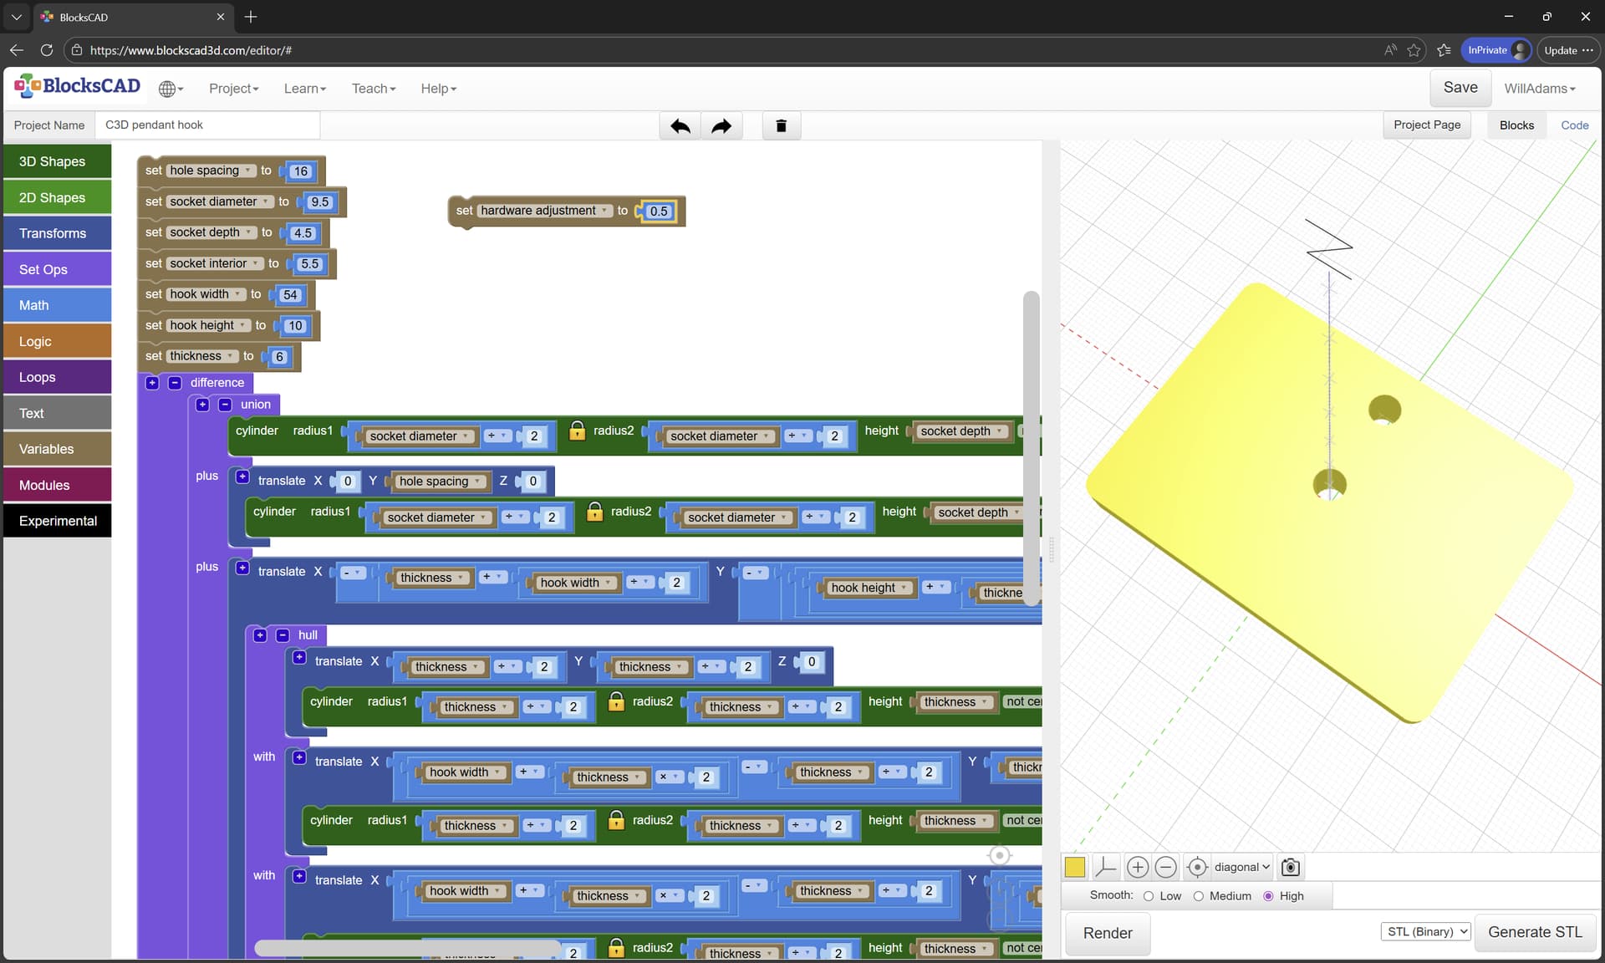
Task: Click the reset view target icon
Action: coord(1197,867)
